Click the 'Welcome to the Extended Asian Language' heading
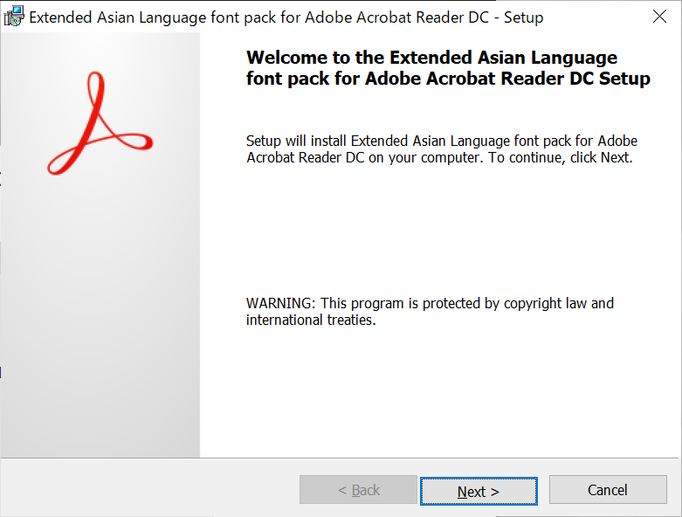Viewport: 682px width, 517px height. 448,68
